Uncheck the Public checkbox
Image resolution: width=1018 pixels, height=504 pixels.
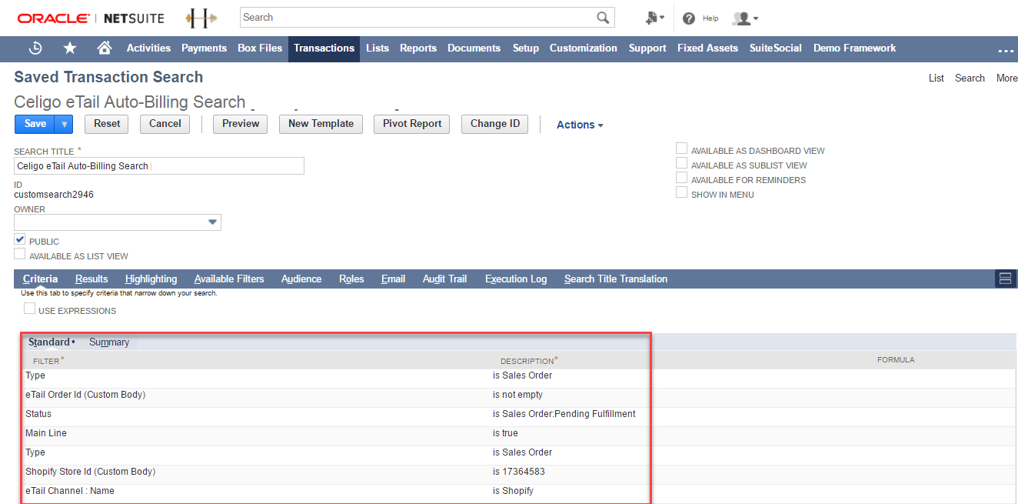[20, 239]
